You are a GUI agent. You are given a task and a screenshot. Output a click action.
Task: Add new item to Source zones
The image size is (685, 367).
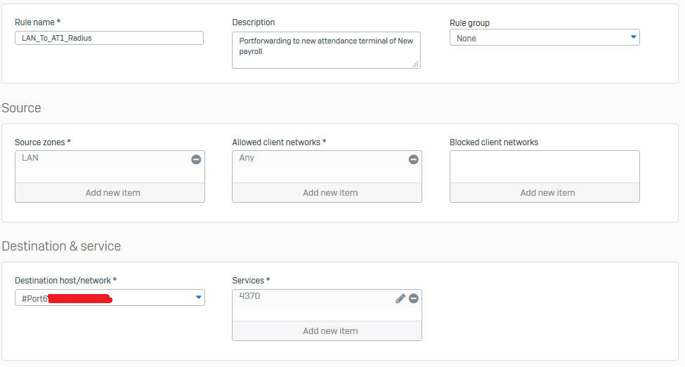(x=110, y=193)
